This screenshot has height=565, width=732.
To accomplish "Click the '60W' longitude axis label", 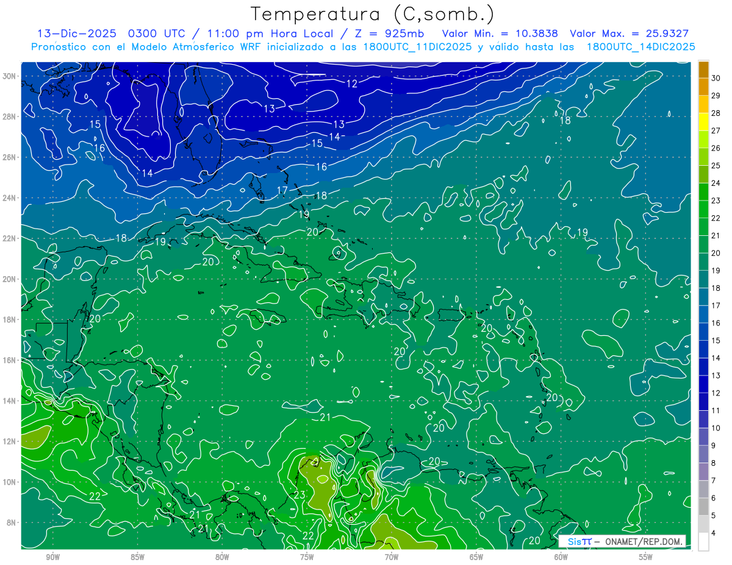I will (x=561, y=557).
